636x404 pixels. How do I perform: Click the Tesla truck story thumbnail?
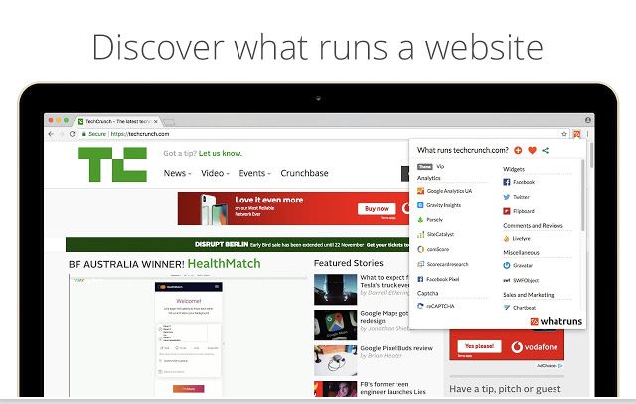[336, 289]
